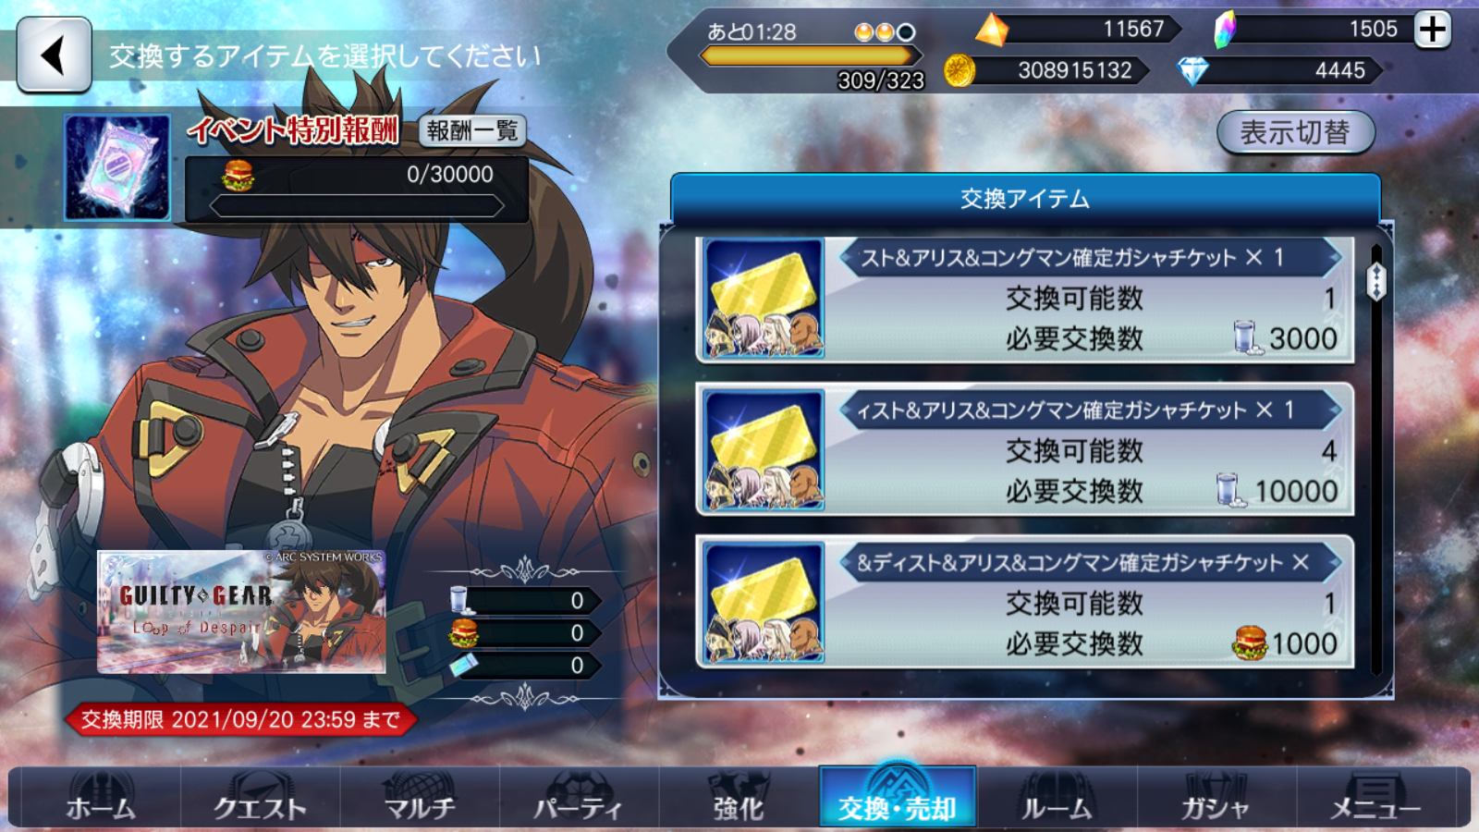Tap the plus icon to add crystals
This screenshot has height=832, width=1479.
point(1433,30)
